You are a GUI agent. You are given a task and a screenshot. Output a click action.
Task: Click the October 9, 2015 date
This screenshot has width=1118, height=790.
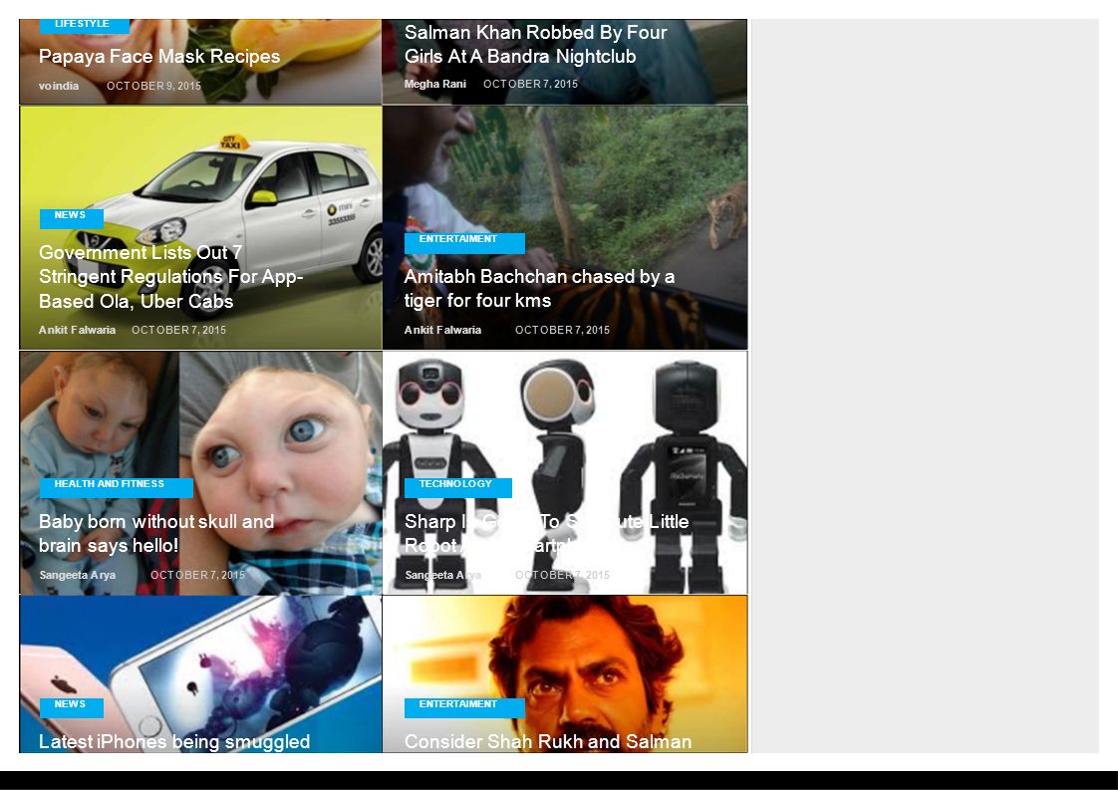153,86
